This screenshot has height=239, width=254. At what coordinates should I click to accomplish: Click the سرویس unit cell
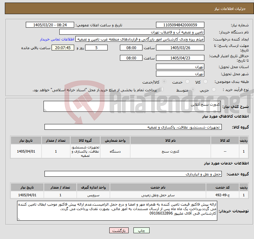coord(93,195)
